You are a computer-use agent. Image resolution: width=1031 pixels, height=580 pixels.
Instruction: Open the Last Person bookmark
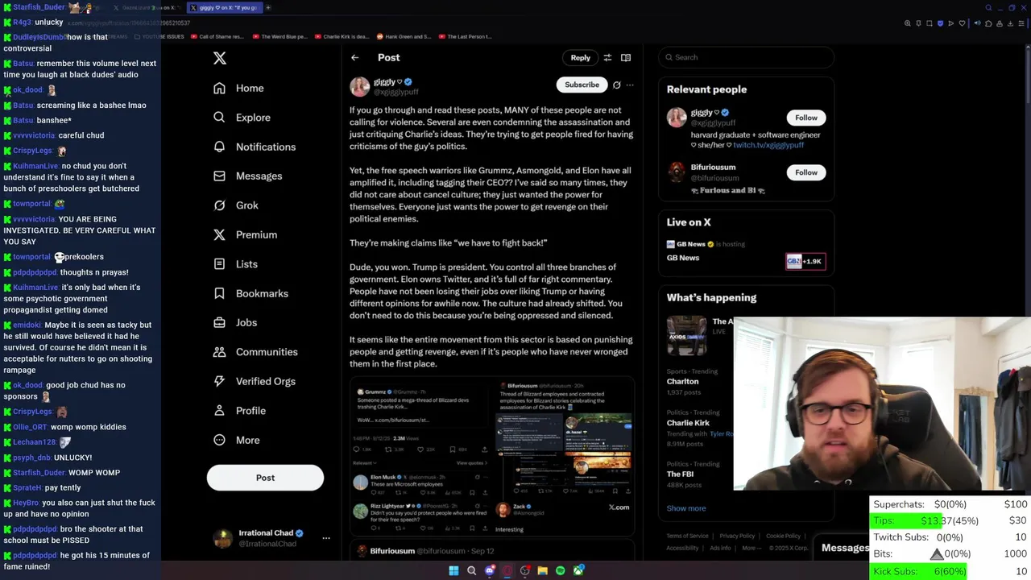[x=465, y=36]
